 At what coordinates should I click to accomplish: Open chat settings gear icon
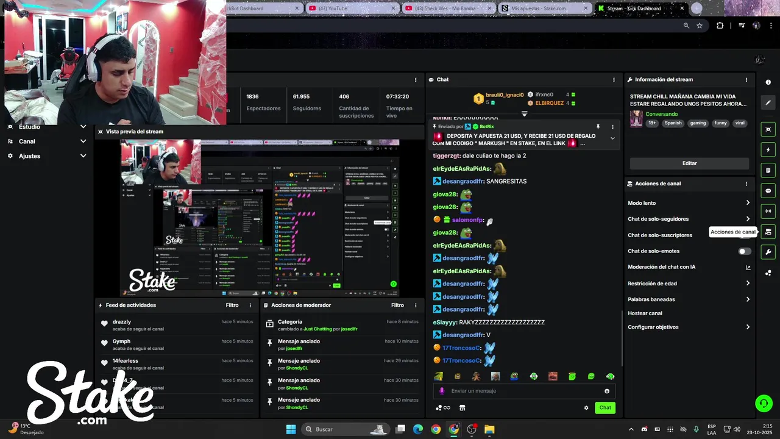click(x=586, y=408)
